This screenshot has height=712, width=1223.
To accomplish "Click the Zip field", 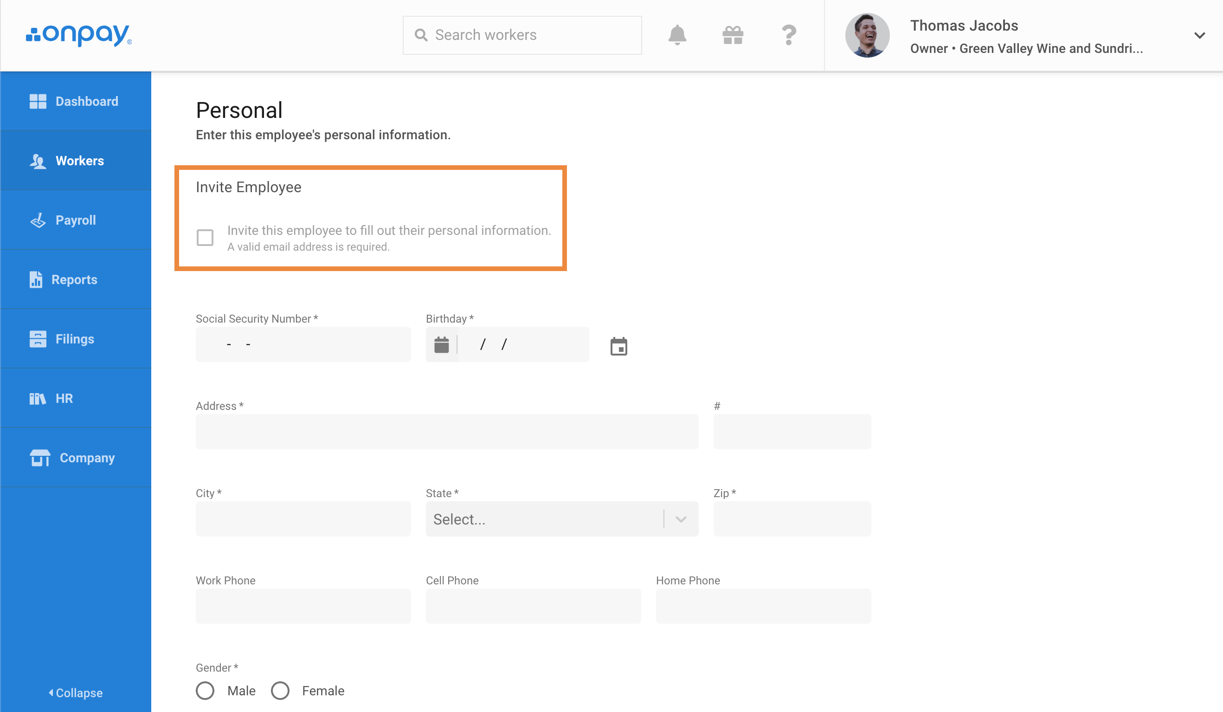I will pos(792,519).
